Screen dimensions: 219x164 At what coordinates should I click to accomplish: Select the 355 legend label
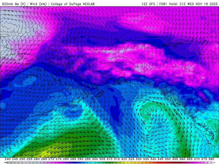click(175, 159)
